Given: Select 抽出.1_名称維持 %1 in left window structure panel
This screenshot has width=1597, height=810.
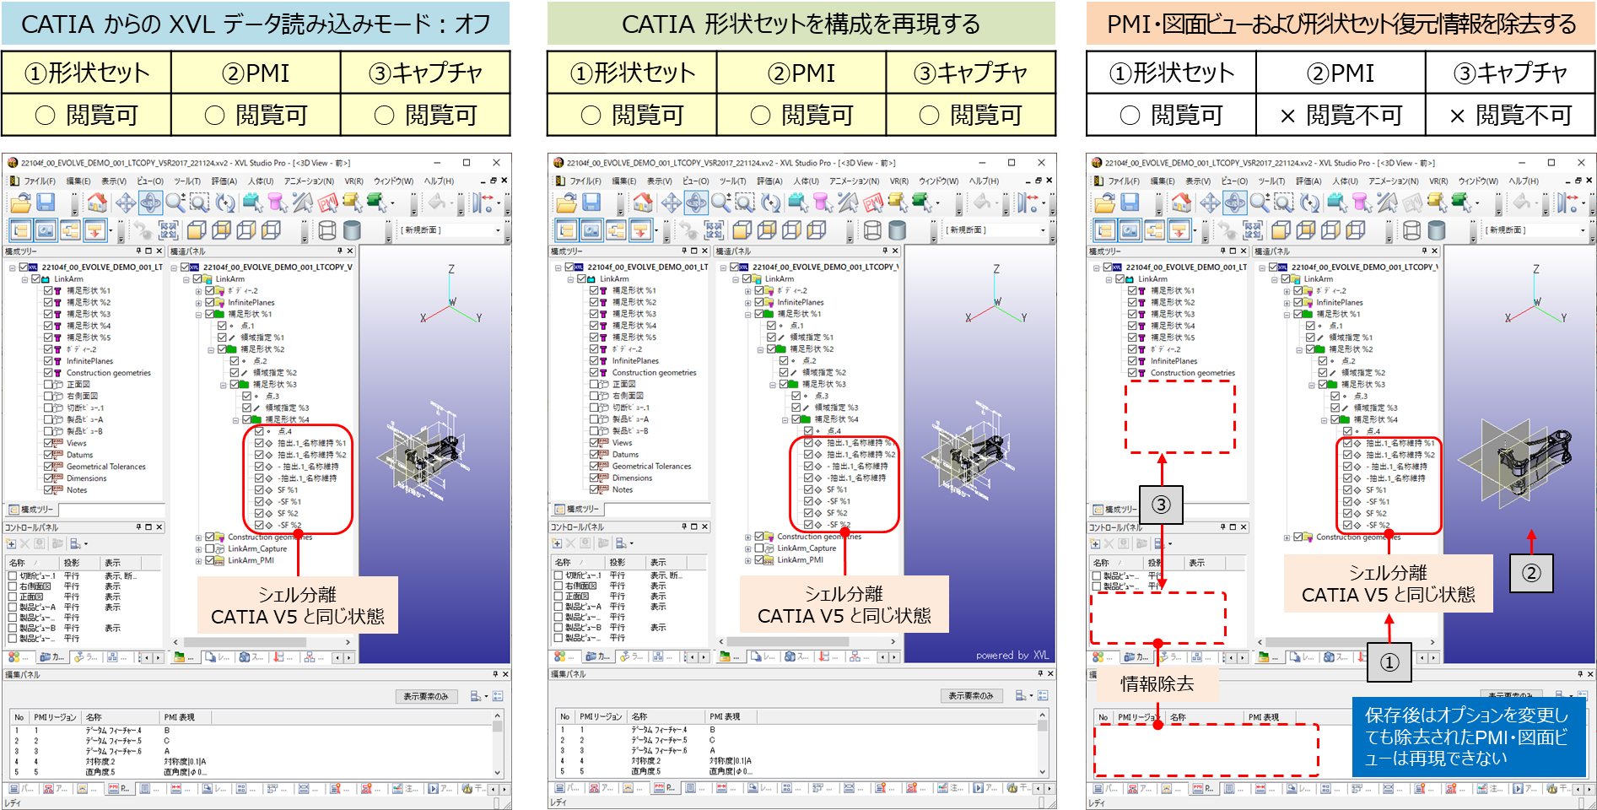Looking at the screenshot, I should [312, 443].
